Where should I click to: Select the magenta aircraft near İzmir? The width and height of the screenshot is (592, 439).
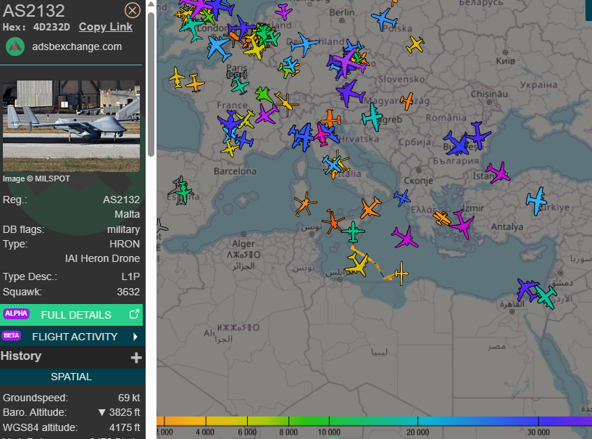click(462, 224)
